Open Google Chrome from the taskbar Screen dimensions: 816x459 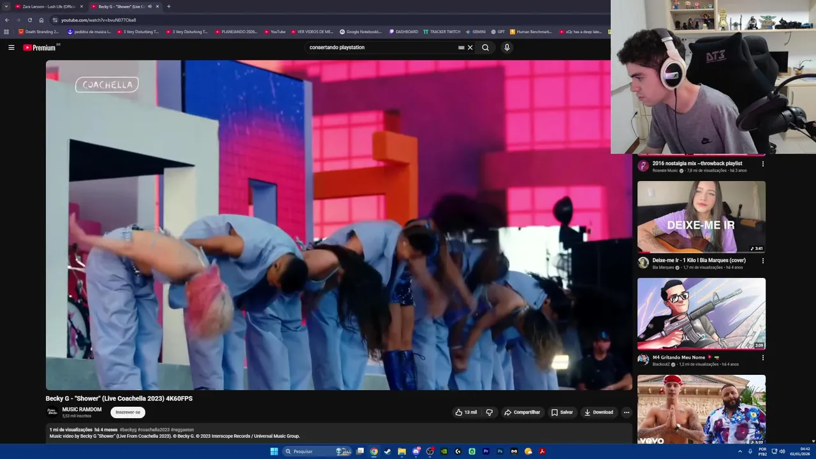point(374,451)
